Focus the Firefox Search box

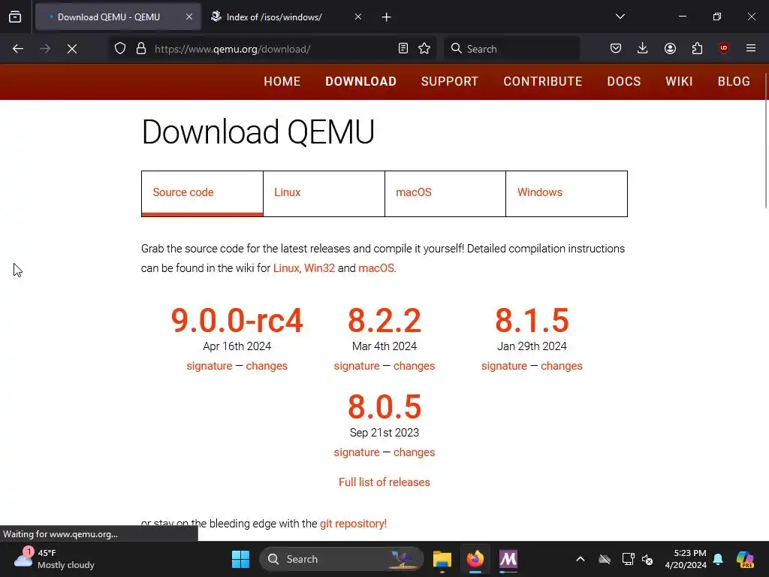click(x=511, y=49)
